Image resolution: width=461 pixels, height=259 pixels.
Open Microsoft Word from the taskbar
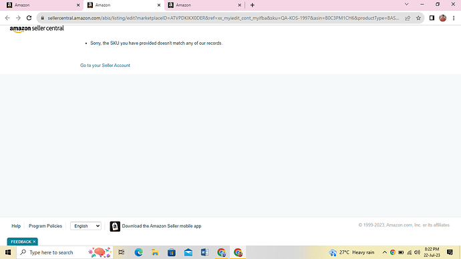pyautogui.click(x=204, y=252)
